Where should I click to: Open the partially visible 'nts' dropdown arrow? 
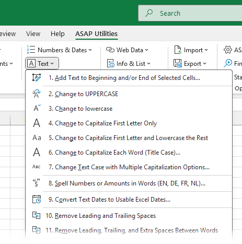11,64
